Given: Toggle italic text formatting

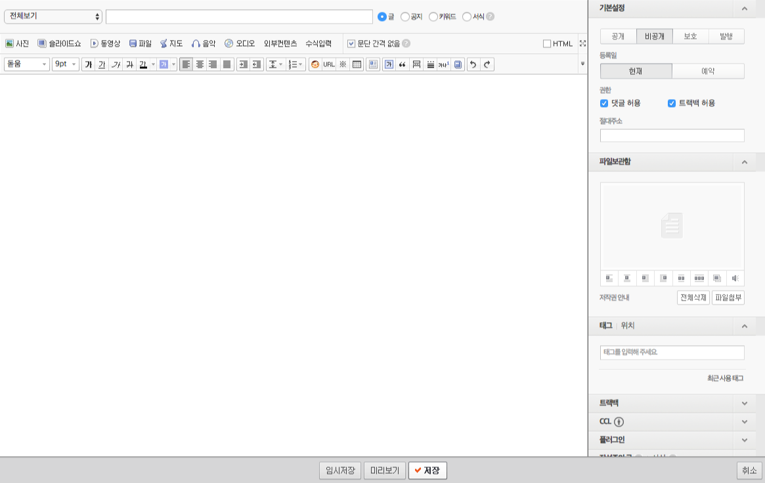Looking at the screenshot, I should tap(116, 64).
